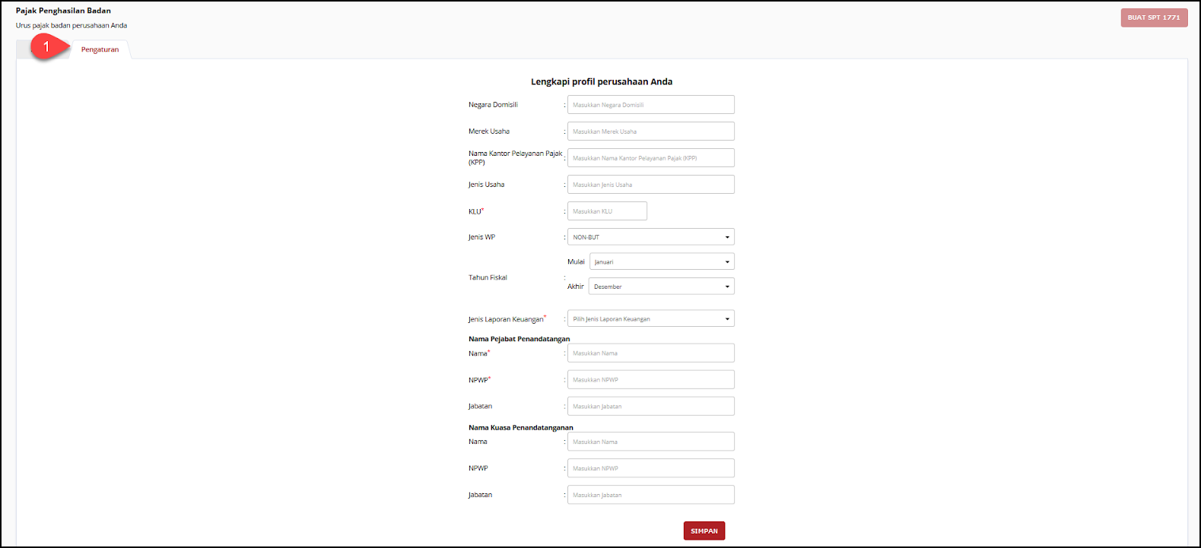Click into the Merek Usaha field
This screenshot has height=548, width=1201.
(x=650, y=131)
